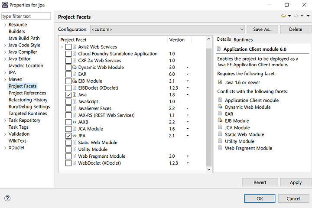Tick the JavaServer Faces checkbox
Image resolution: width=312 pixels, height=208 pixels.
point(68,108)
